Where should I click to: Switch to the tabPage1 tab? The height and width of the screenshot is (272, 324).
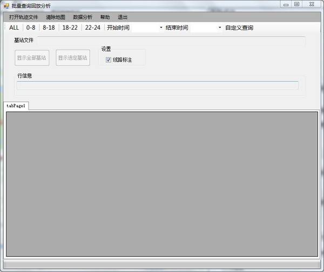coord(16,106)
